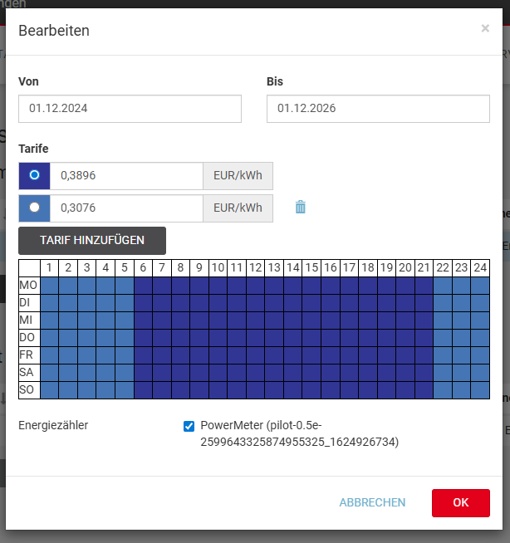
Task: Select the 0,3076 tariff radio button
Action: [34, 208]
